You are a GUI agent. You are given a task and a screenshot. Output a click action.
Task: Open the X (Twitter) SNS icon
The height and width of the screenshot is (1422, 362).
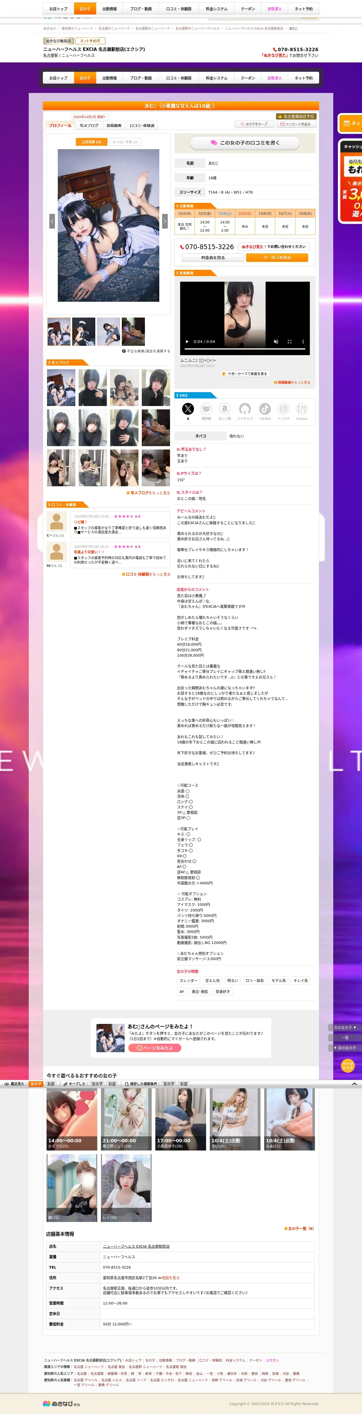[x=188, y=411]
